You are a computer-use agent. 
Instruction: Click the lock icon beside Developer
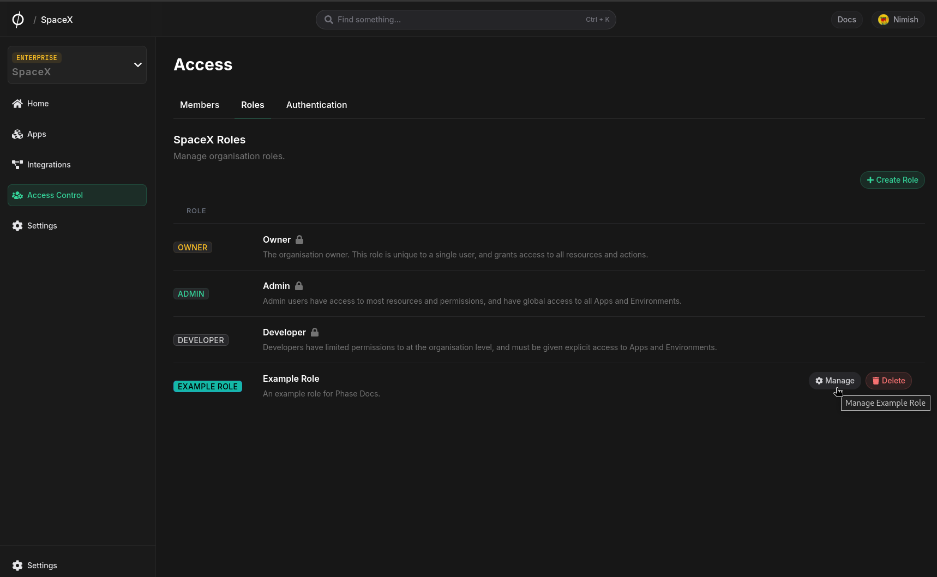(x=315, y=332)
